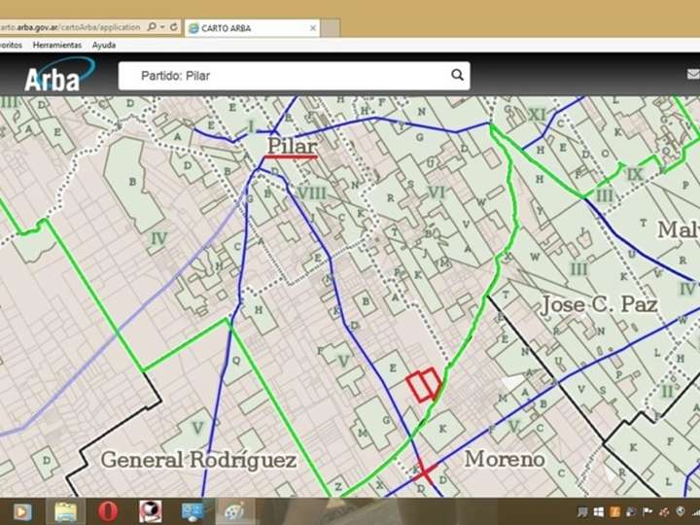Screen dimensions: 700x525
Task: Click the orange icon in the system tray
Action: coord(614,512)
